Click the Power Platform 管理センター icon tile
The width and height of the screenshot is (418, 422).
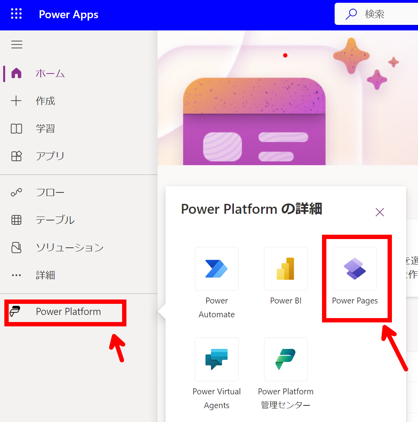[286, 359]
